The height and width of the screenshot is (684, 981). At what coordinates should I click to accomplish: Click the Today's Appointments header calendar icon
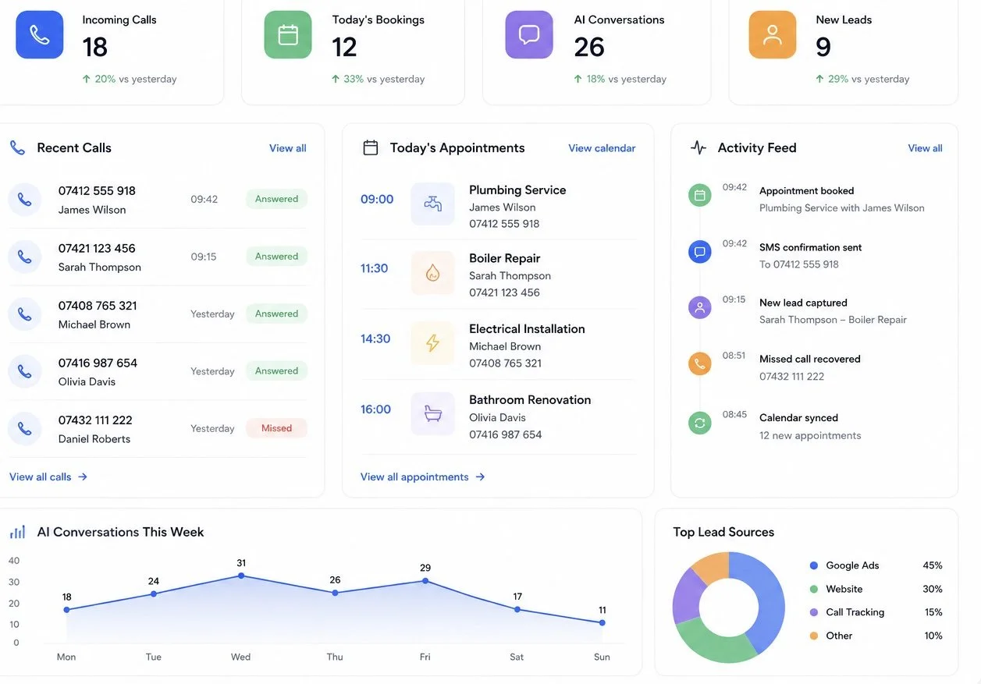pos(371,147)
